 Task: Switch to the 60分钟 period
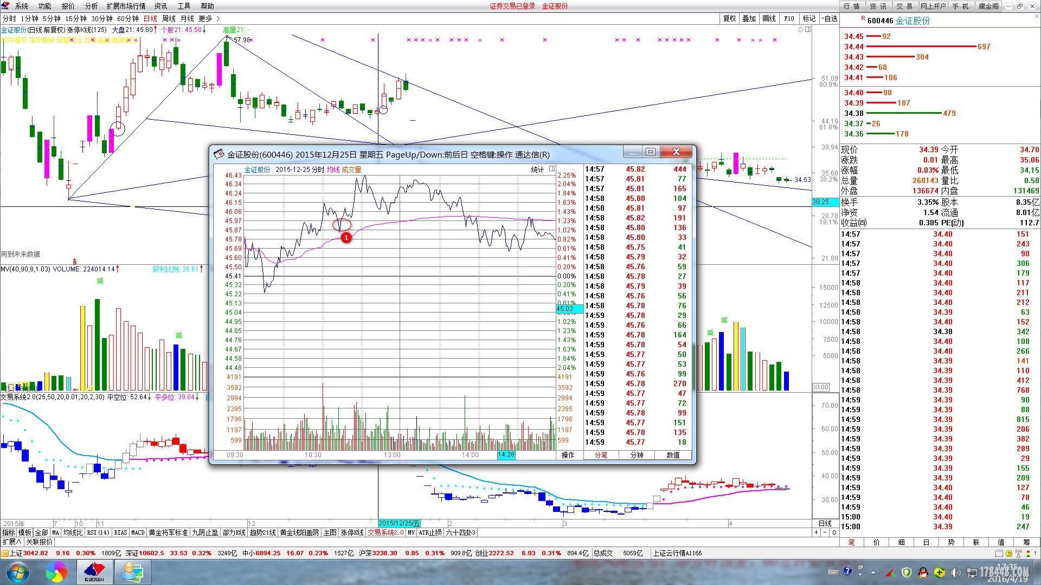pos(128,18)
